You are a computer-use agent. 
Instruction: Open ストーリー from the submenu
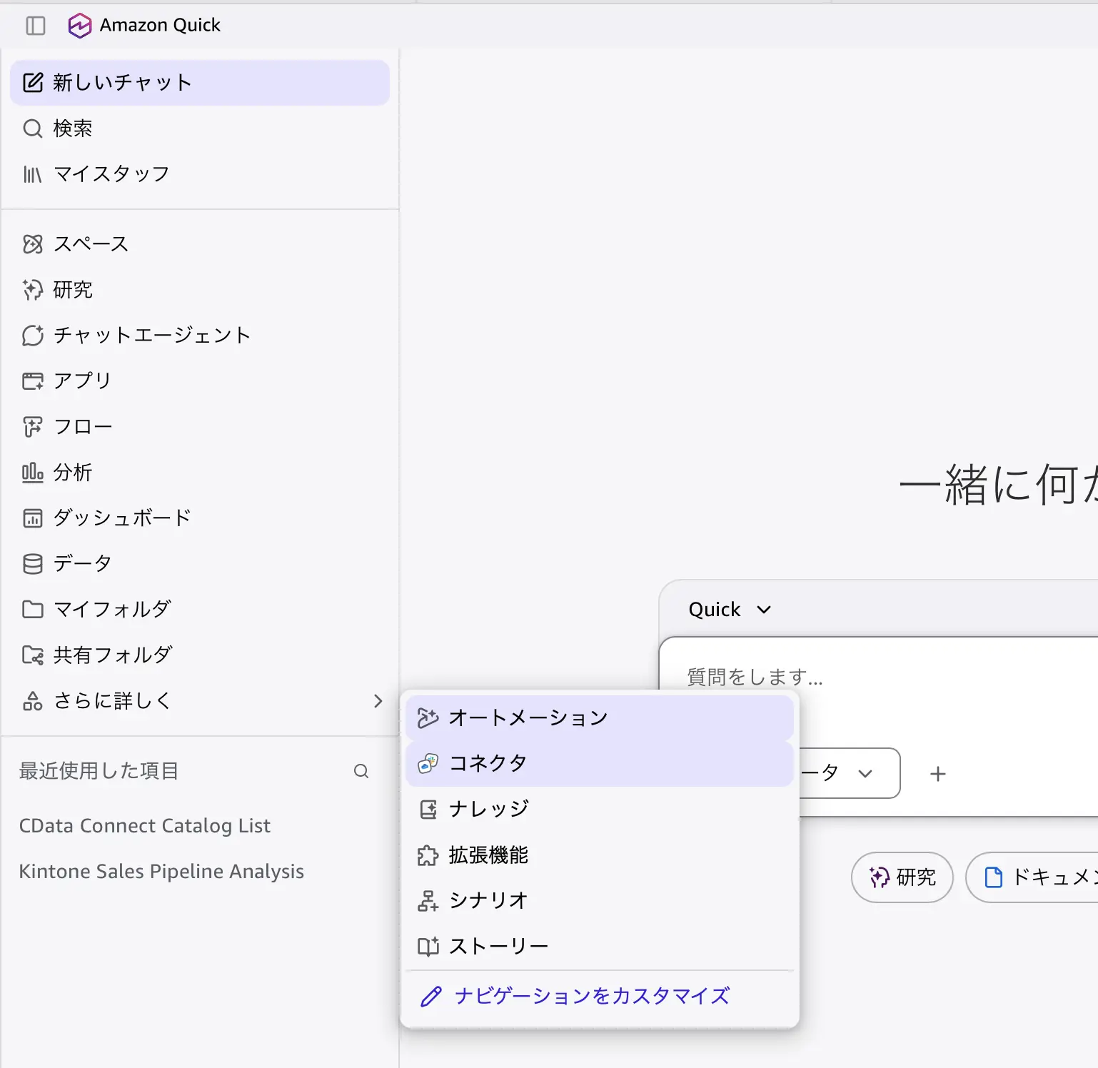click(x=600, y=947)
